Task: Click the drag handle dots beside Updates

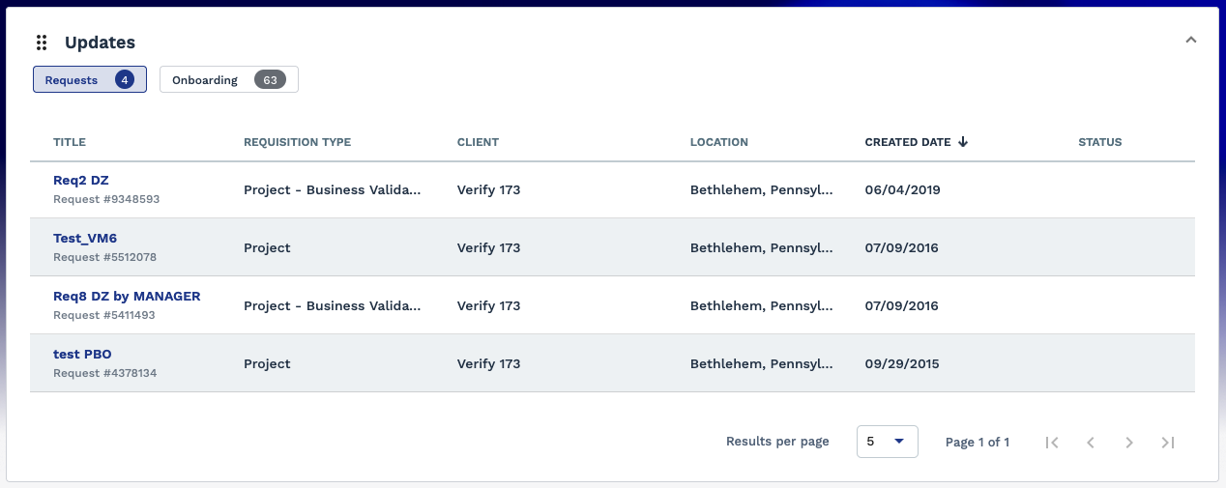Action: click(42, 43)
